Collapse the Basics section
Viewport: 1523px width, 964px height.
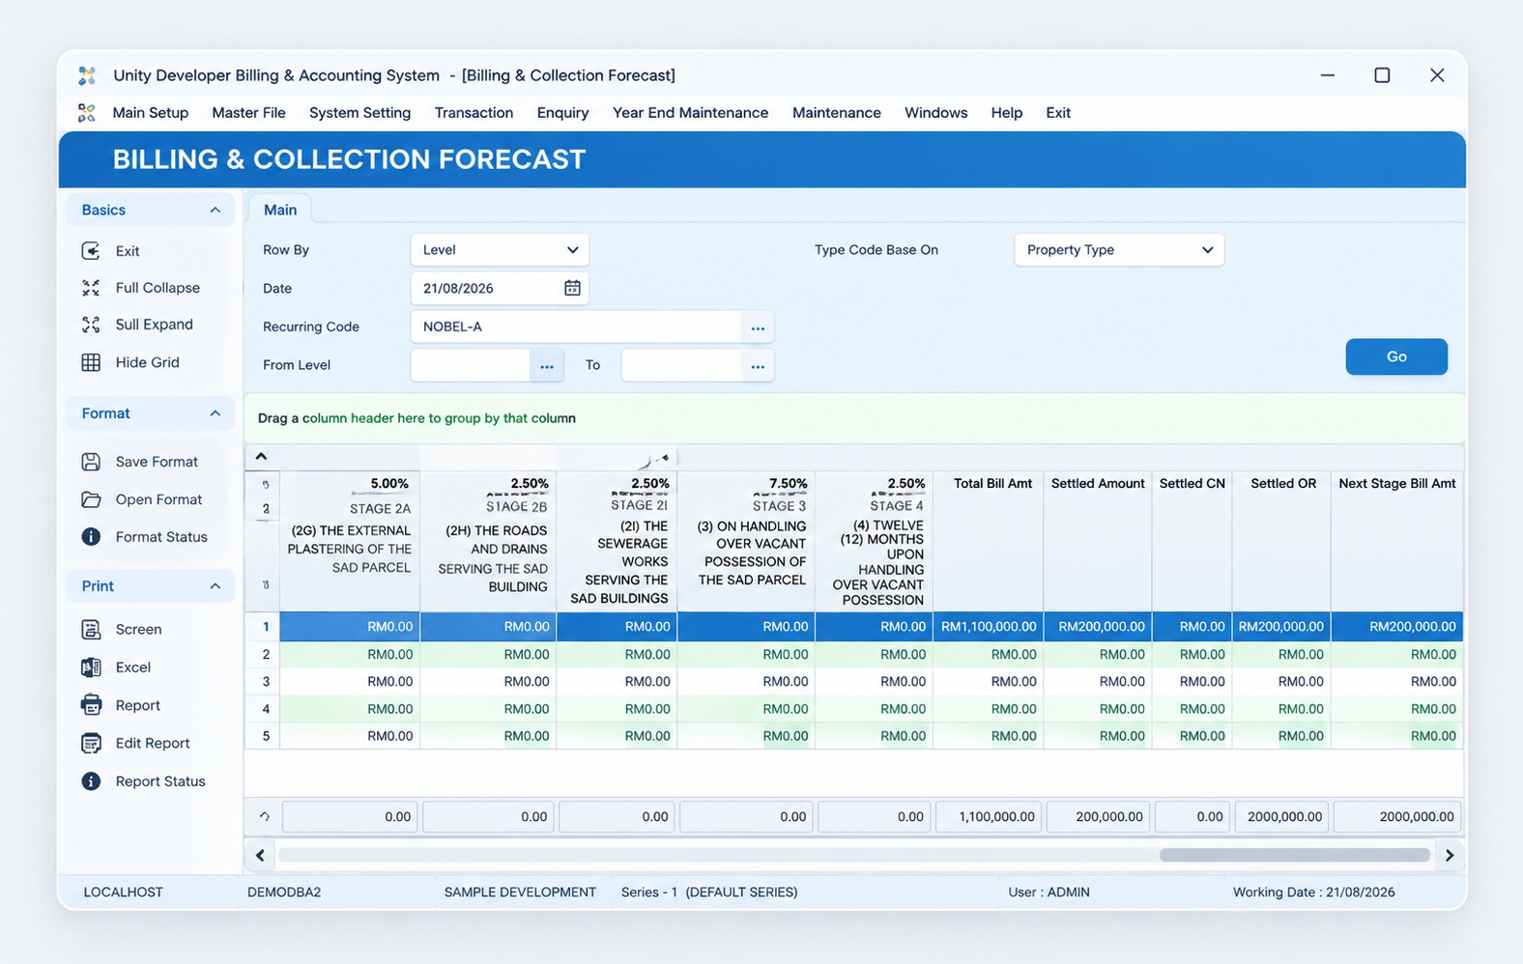215,210
